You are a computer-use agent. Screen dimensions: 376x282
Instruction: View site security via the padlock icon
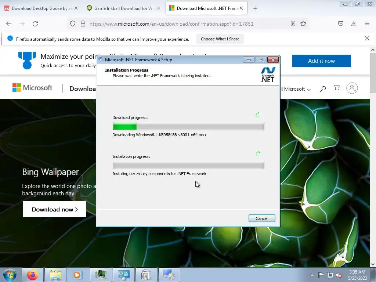(x=83, y=23)
